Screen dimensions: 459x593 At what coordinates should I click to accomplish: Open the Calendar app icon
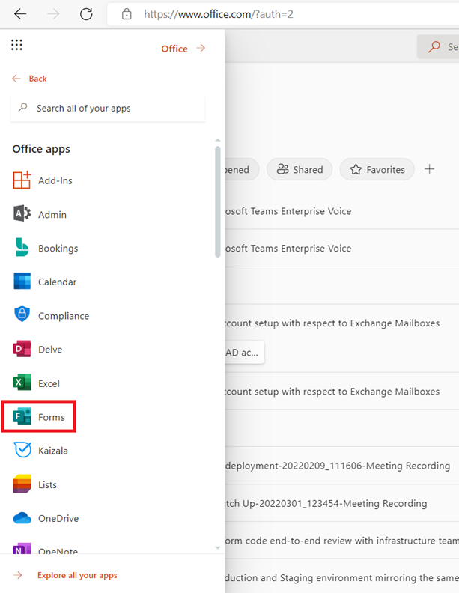click(x=22, y=282)
